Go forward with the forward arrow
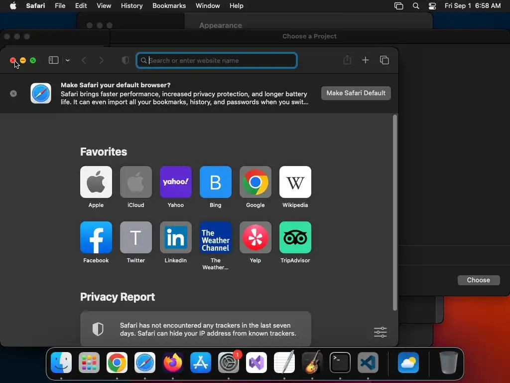 click(x=102, y=60)
